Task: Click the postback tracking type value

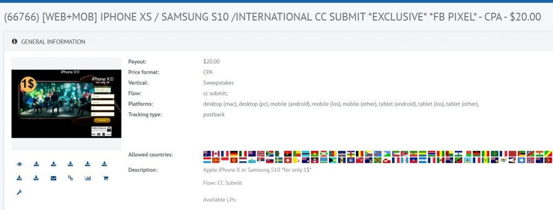Action: 214,115
